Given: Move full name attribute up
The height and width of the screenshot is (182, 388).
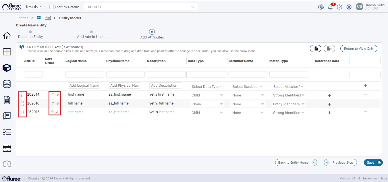Looking at the screenshot, I should pyautogui.click(x=53, y=103).
